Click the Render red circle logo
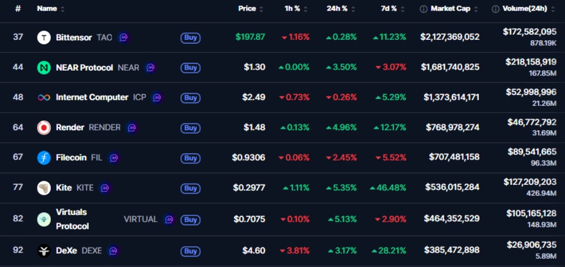Viewport: 565px width, 267px height. (44, 128)
